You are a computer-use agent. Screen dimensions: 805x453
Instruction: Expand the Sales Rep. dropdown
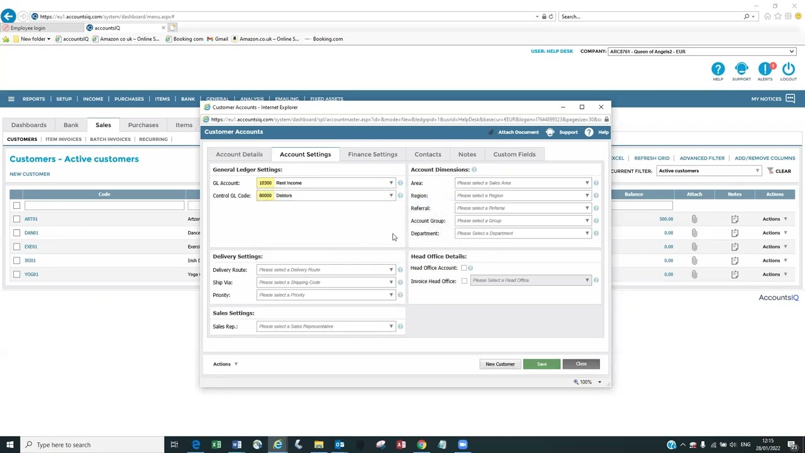(x=391, y=326)
